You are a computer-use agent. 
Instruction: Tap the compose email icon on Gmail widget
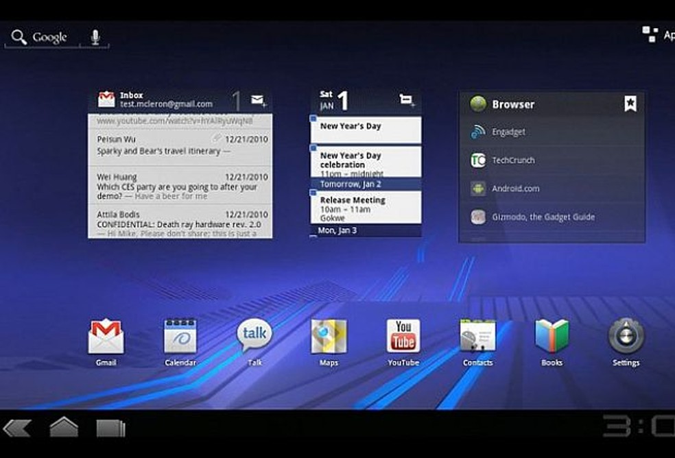(x=257, y=99)
